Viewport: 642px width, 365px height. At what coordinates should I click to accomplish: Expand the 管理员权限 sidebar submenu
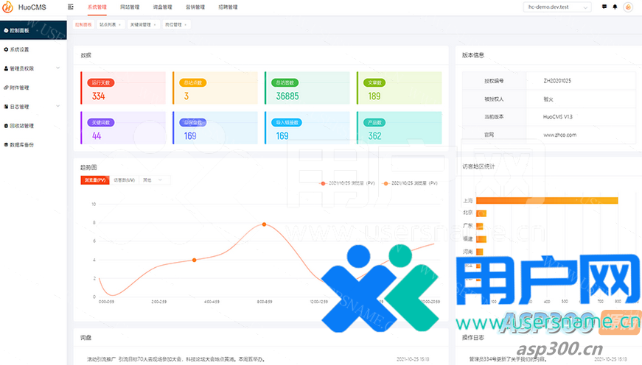pos(29,68)
